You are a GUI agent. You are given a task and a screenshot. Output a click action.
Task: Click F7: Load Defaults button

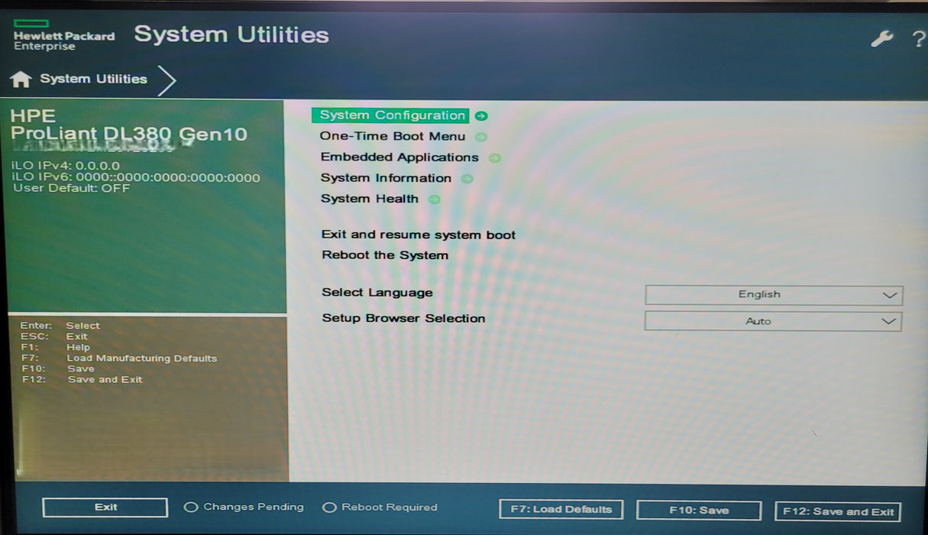[x=561, y=510]
